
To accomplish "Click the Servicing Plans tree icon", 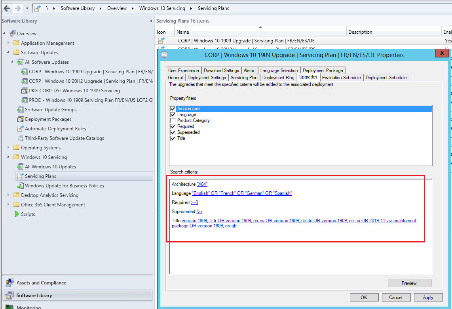I will (x=21, y=176).
